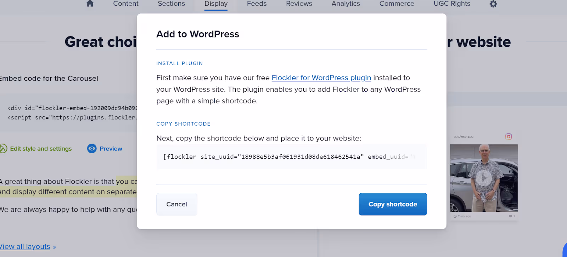Play the video on the autoluxury.au post
The width and height of the screenshot is (567, 257).
click(x=484, y=178)
